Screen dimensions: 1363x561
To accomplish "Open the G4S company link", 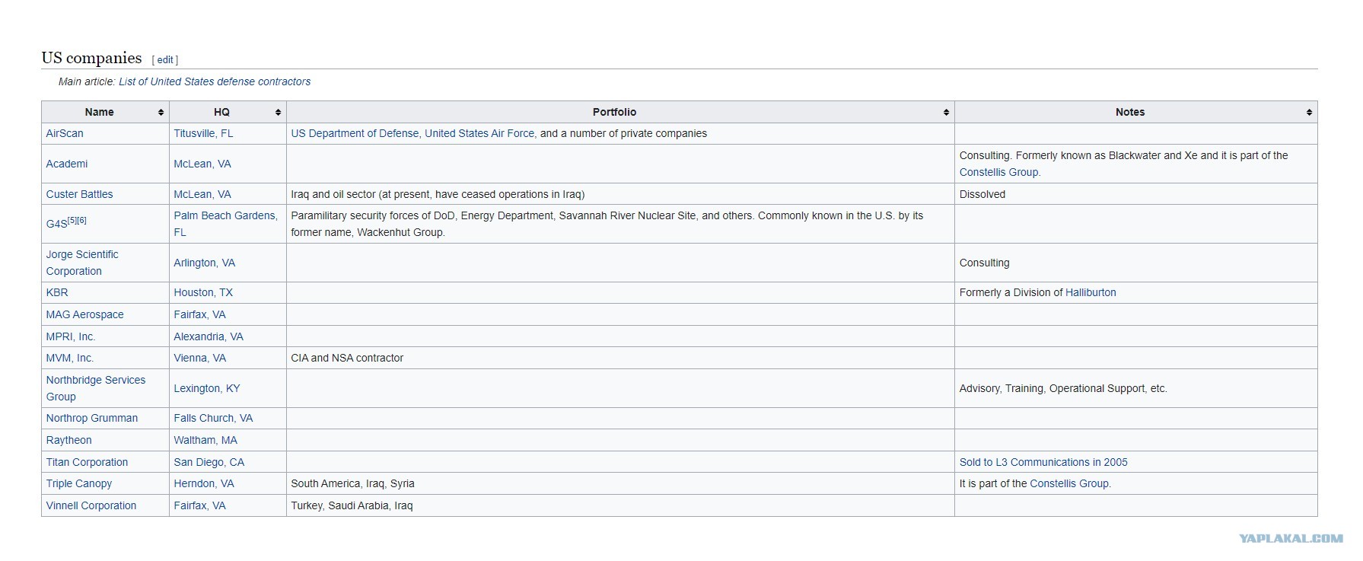I will [x=56, y=224].
